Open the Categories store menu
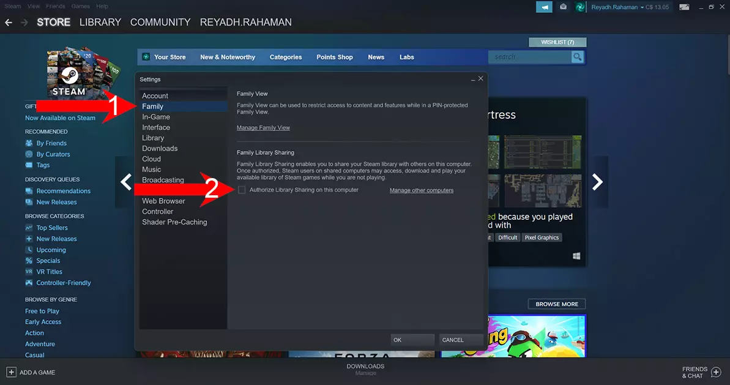 point(286,57)
